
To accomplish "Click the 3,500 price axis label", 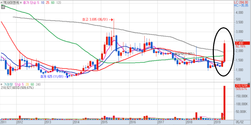I will pos(240,22).
